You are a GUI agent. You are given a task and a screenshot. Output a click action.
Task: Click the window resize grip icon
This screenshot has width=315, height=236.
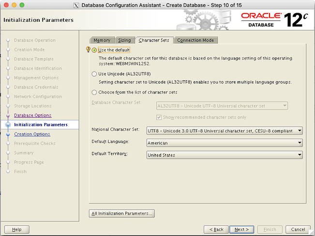[312, 233]
